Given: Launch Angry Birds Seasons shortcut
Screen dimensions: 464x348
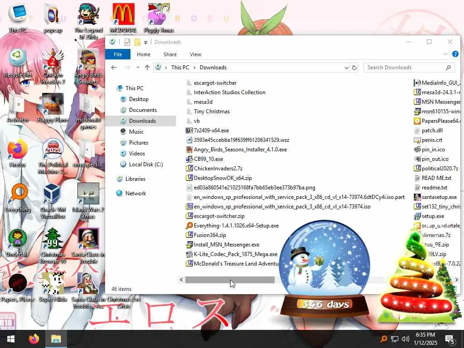Looking at the screenshot, I should (88, 66).
